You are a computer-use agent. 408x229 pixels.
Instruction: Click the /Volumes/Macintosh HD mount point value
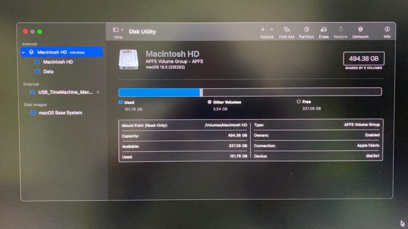(x=226, y=125)
